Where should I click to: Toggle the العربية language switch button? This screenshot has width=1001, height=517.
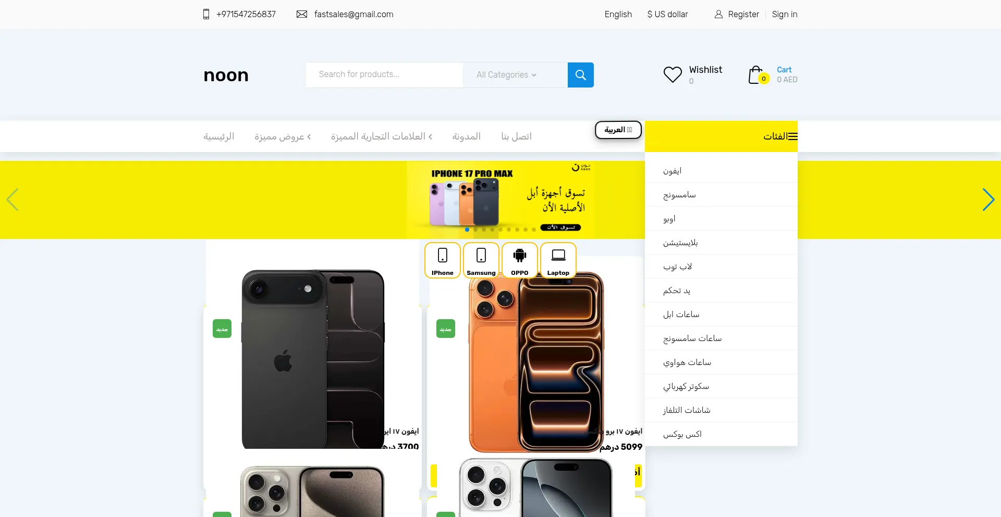pyautogui.click(x=618, y=130)
